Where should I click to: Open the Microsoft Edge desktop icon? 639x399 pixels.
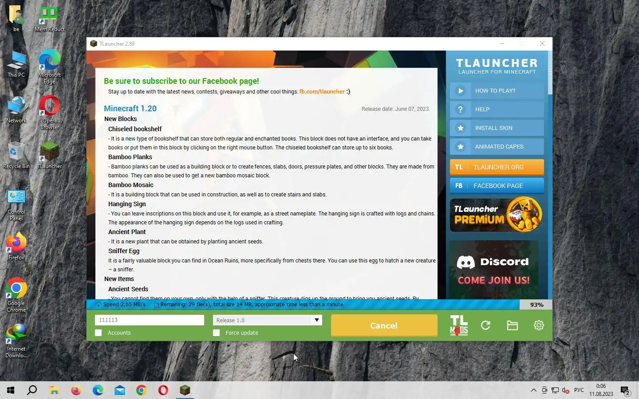point(49,67)
